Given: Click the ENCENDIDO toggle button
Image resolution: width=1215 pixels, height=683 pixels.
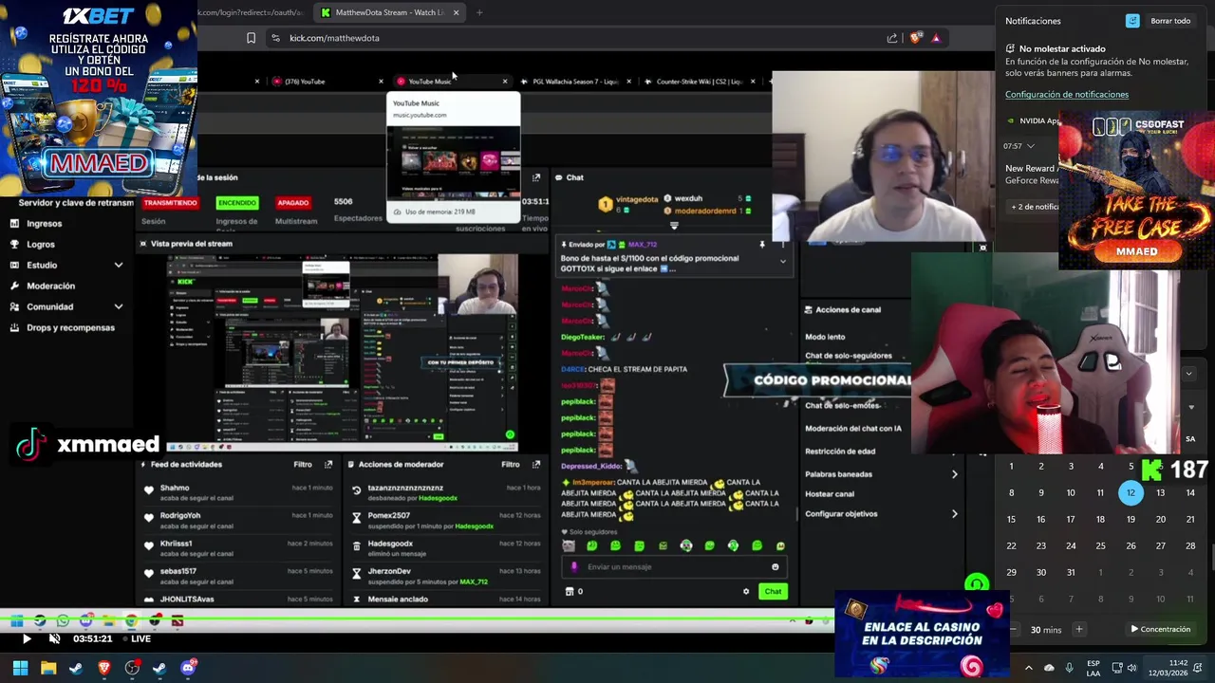Looking at the screenshot, I should [236, 202].
